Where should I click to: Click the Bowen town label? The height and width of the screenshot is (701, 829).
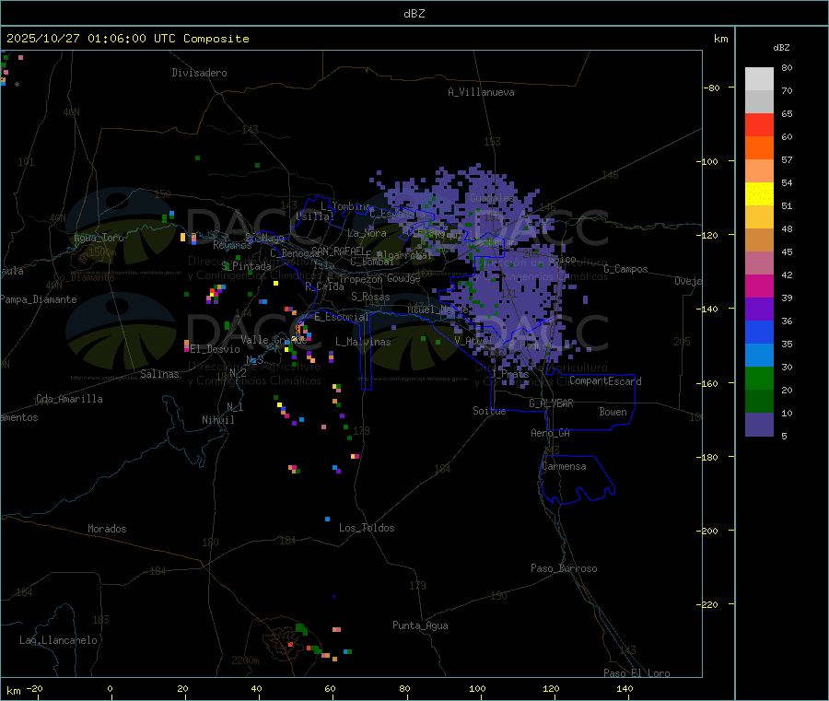click(x=613, y=412)
